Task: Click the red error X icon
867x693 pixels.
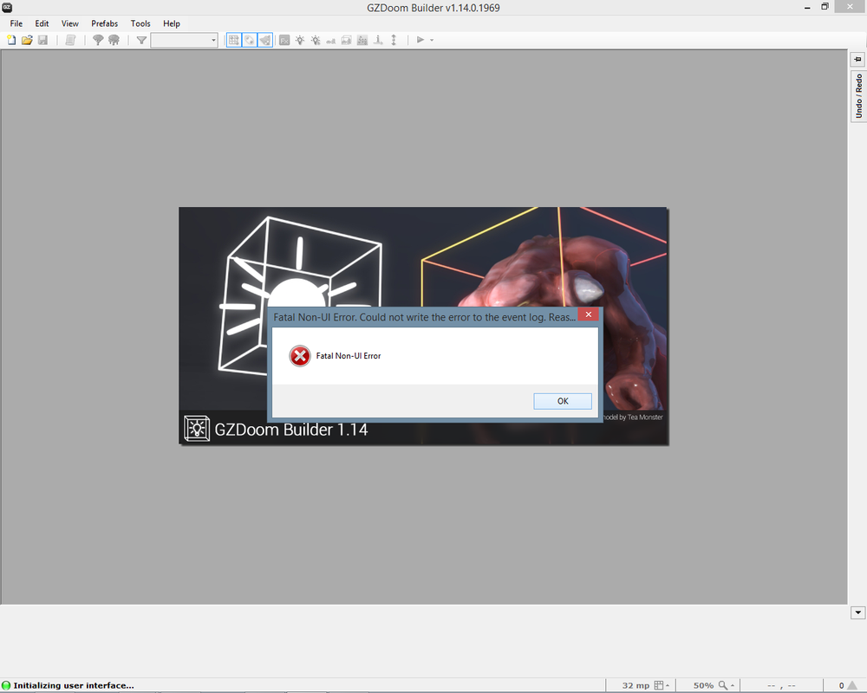Action: tap(300, 356)
